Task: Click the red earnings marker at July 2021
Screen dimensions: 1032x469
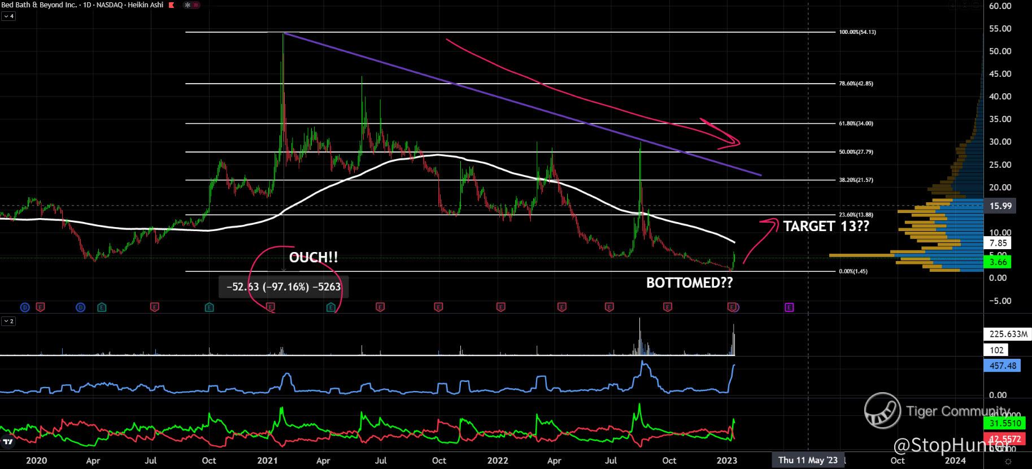Action: point(380,307)
